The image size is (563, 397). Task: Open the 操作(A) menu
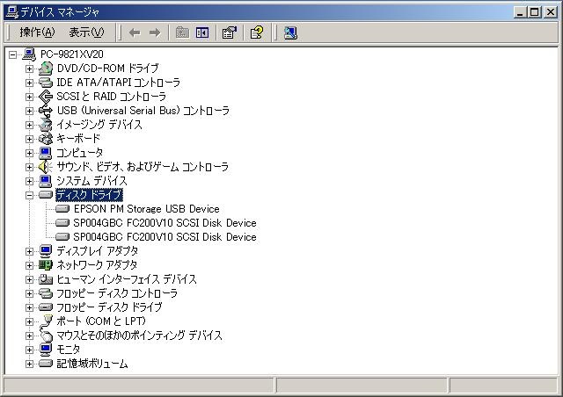37,32
